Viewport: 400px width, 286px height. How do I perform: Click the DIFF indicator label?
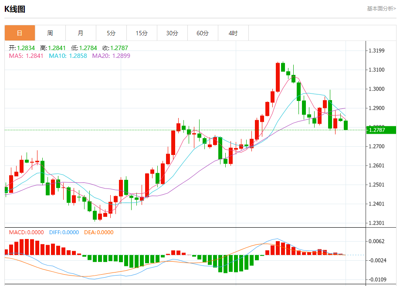[64, 232]
